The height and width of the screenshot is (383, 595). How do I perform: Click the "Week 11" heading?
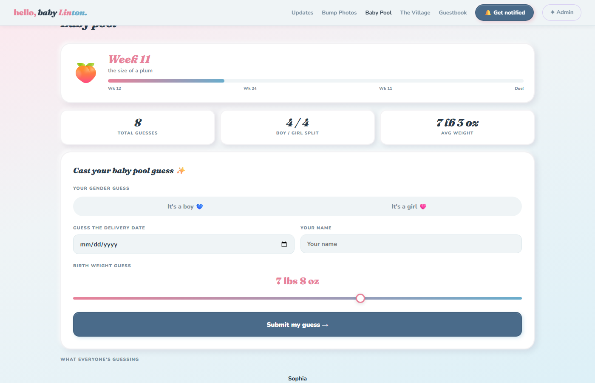[x=129, y=59]
